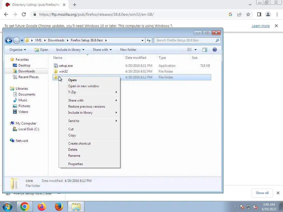Click the New folder button
The height and width of the screenshot is (212, 283).
[128, 50]
